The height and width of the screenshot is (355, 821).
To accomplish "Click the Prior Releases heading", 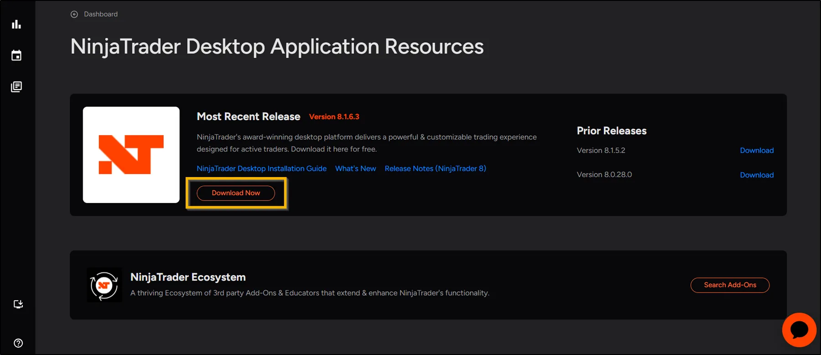I will pyautogui.click(x=612, y=131).
